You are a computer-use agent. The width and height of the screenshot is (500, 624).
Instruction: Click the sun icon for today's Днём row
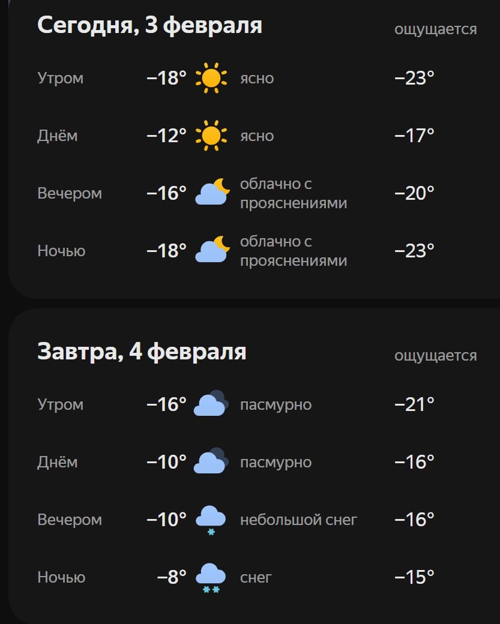(x=211, y=136)
